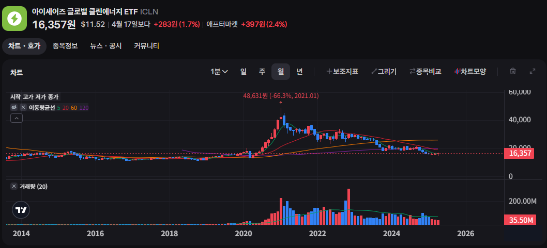Image resolution: width=547 pixels, height=248 pixels.
Task: Click the green 5 moving average value
Action: [58, 108]
